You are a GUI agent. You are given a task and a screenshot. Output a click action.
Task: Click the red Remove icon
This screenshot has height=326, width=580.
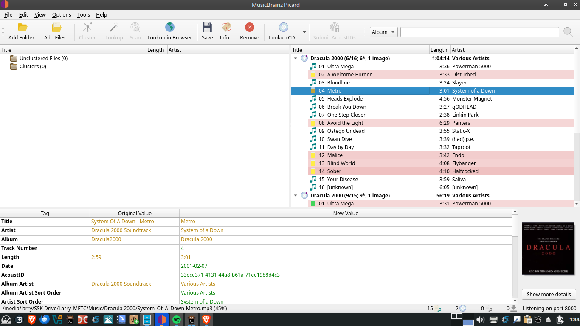click(250, 28)
